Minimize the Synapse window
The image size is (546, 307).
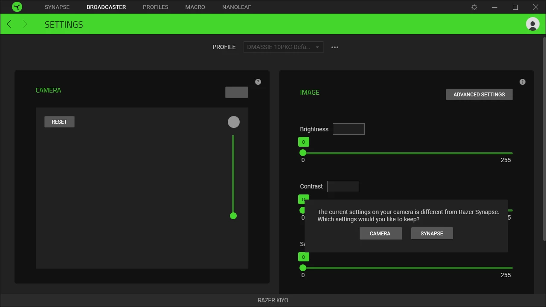pyautogui.click(x=495, y=7)
